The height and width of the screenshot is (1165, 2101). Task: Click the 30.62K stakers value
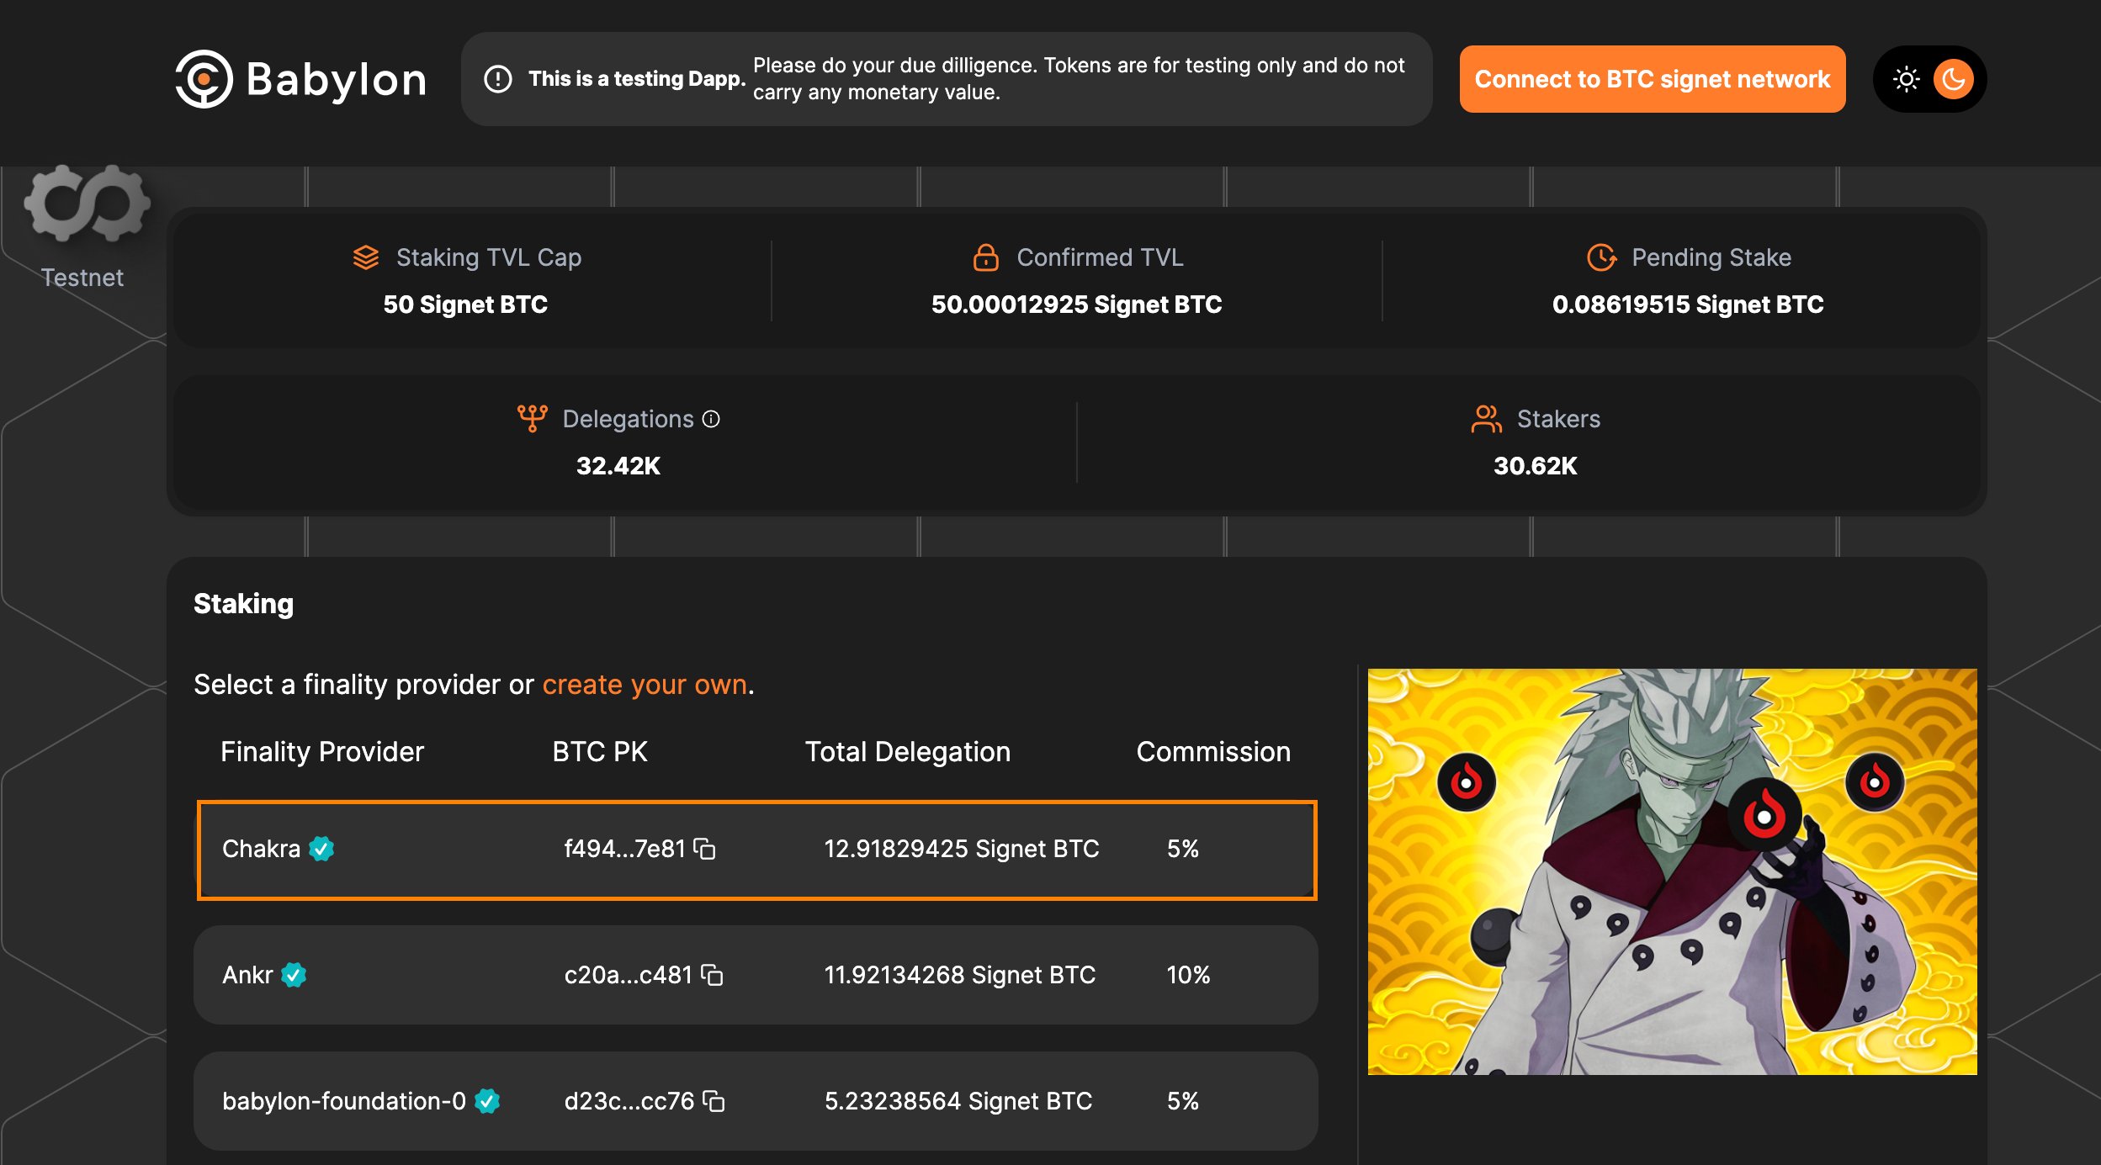(x=1536, y=466)
